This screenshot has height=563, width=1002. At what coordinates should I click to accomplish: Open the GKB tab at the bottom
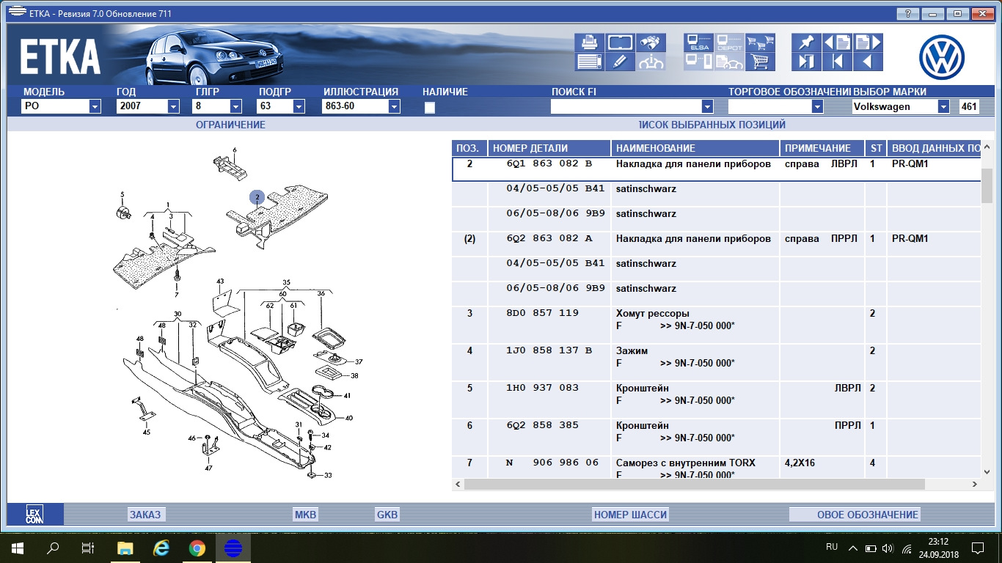click(x=387, y=515)
